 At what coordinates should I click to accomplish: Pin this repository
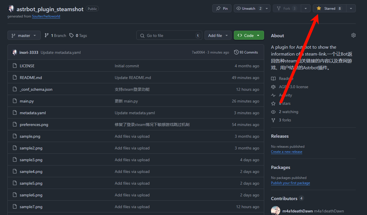pos(222,8)
